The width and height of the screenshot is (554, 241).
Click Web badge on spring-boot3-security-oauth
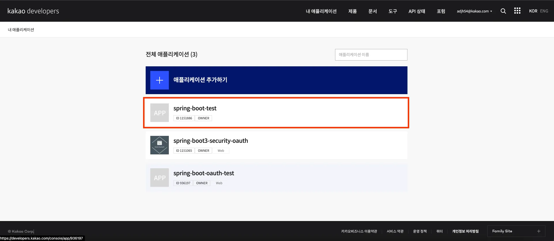(221, 151)
